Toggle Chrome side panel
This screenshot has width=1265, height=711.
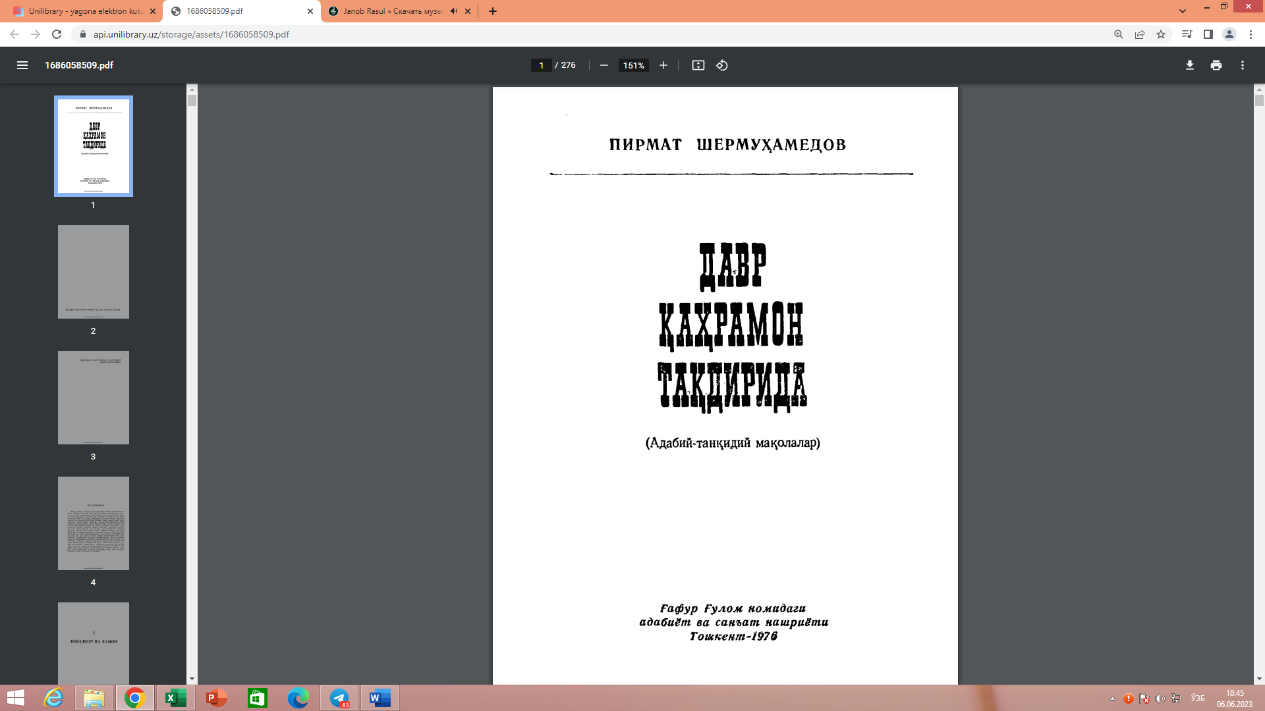1208,34
